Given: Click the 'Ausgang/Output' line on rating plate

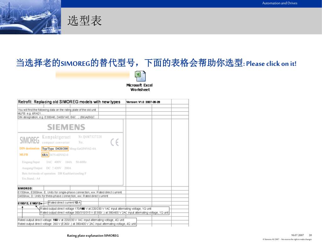Looking at the screenshot, I should click(47, 168).
